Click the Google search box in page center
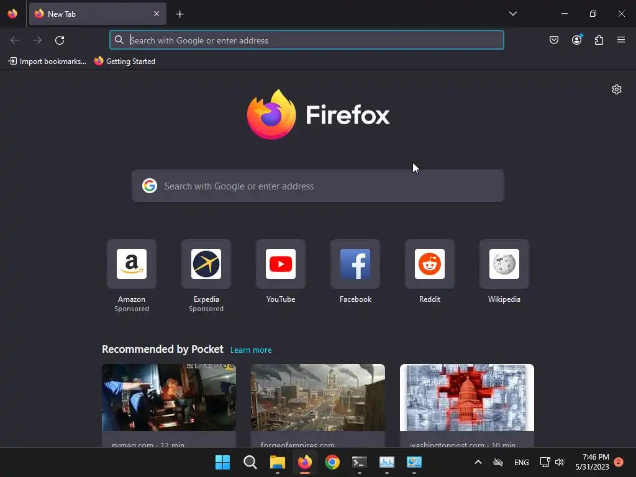The image size is (636, 477). [317, 186]
